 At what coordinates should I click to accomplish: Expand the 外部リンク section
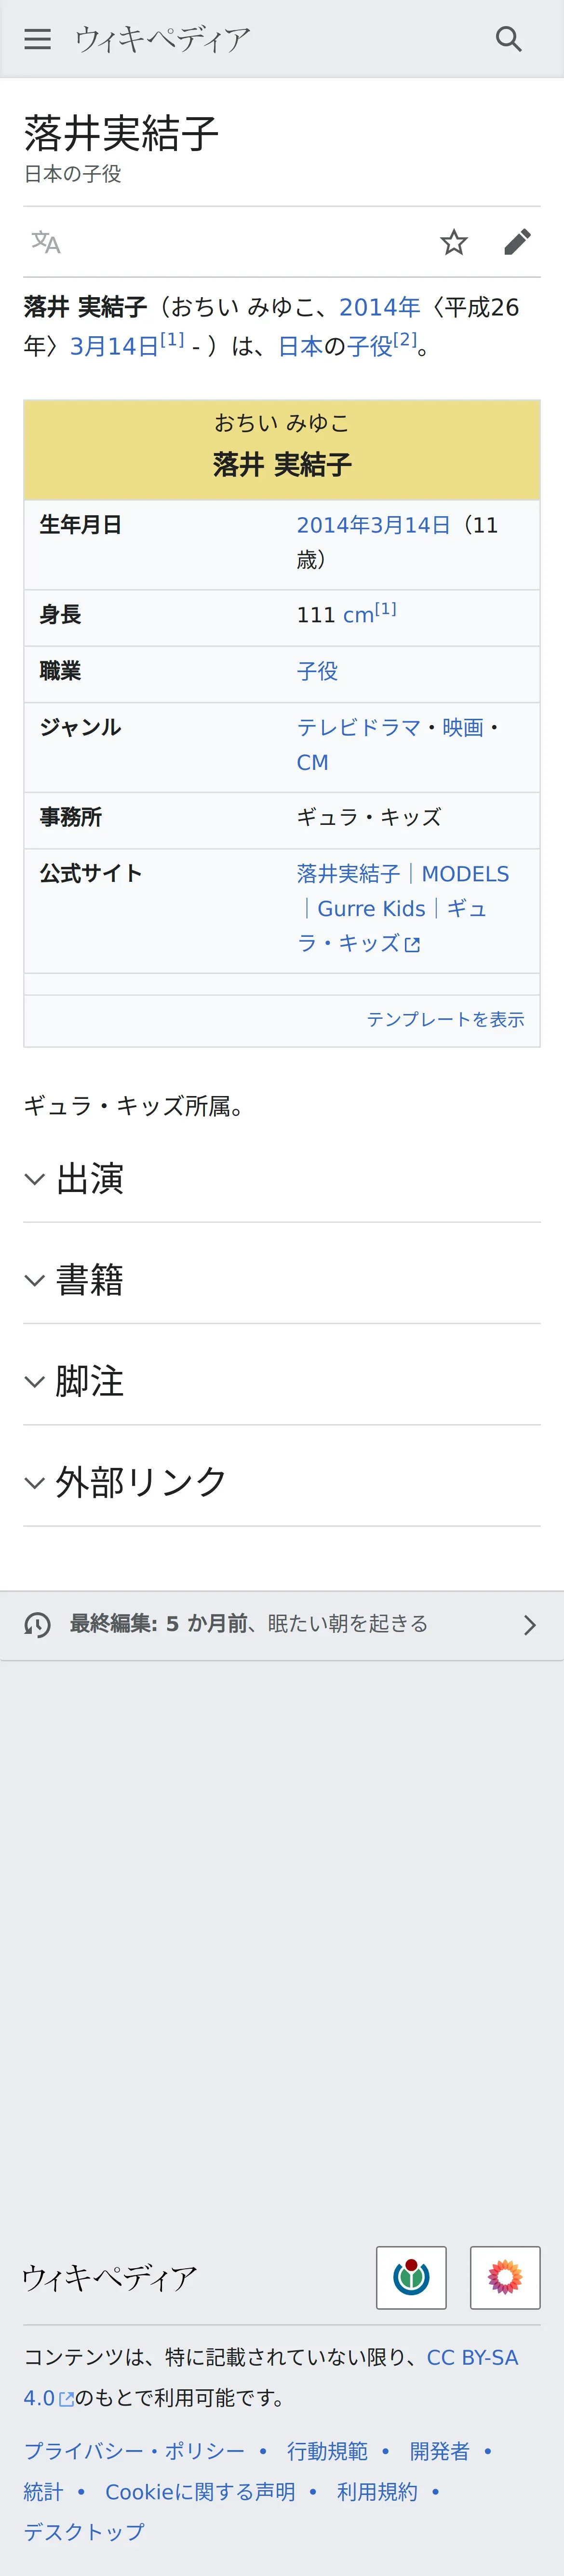click(140, 1482)
